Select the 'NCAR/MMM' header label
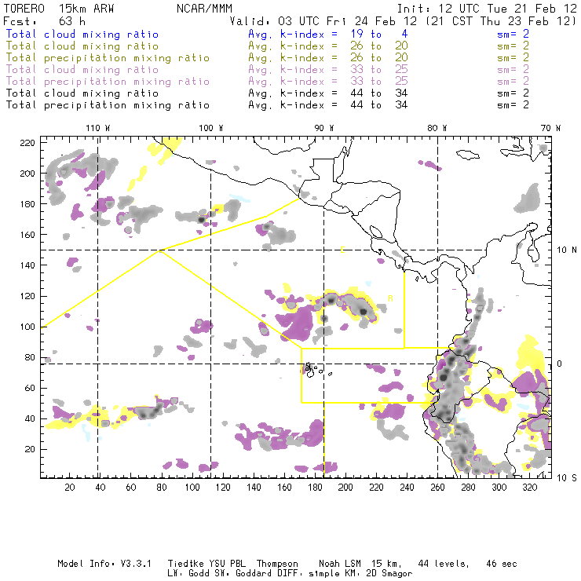Viewport: 581px width, 581px height. point(204,9)
